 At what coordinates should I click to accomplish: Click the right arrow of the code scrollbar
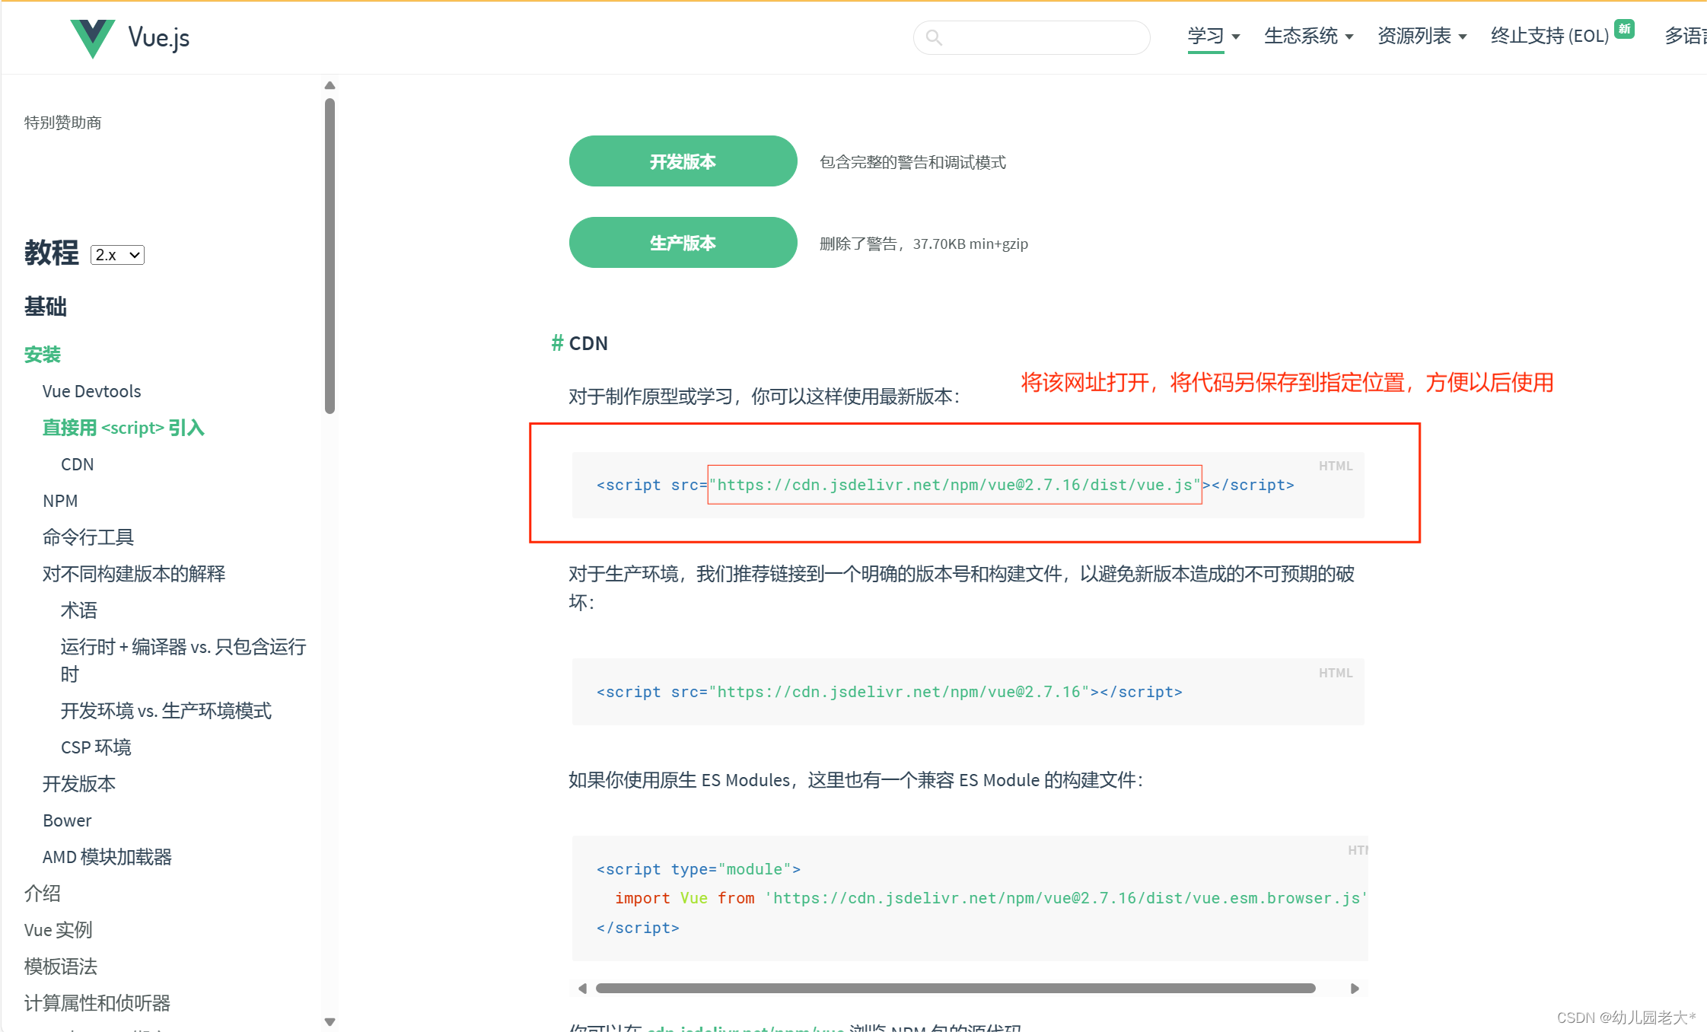point(1355,988)
